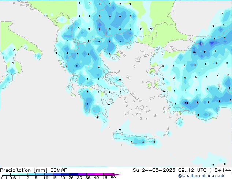
Task: Pick the 10–15 mm legend color box
Action: (x=48, y=174)
